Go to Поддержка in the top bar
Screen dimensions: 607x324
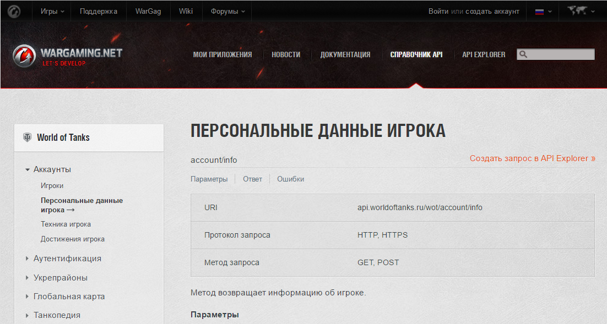(x=99, y=11)
